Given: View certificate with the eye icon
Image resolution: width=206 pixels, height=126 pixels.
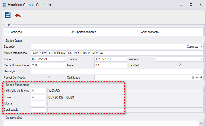Looking at the screenshot, I should (x=197, y=78).
